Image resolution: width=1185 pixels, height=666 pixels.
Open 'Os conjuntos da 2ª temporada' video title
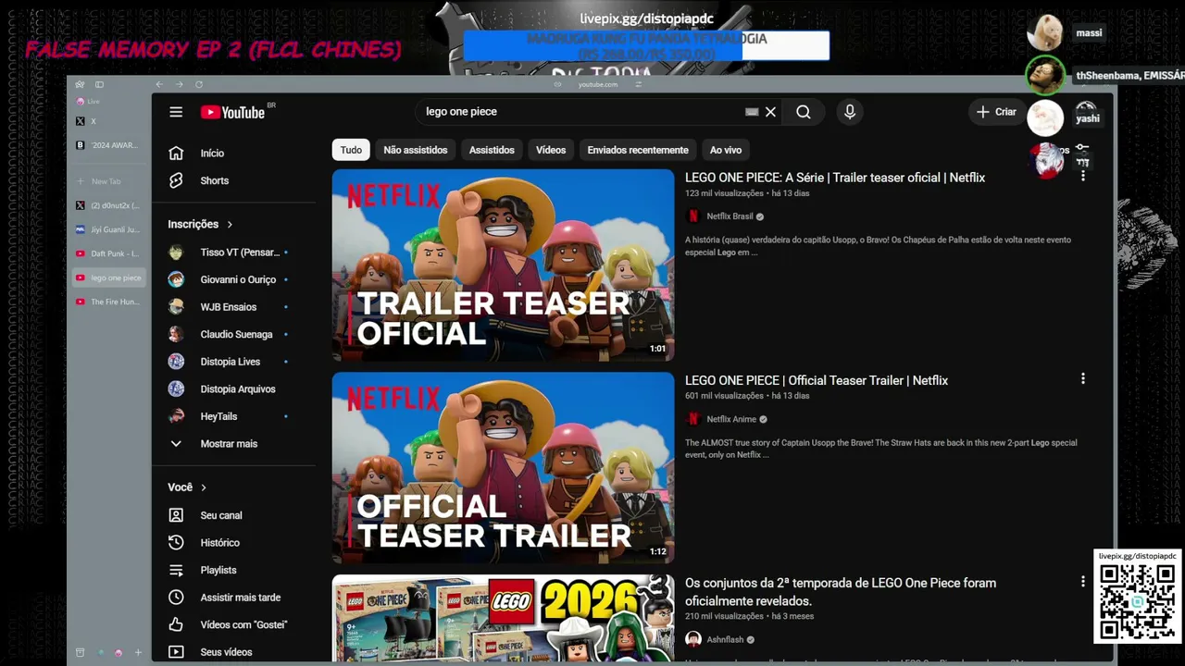coord(841,592)
